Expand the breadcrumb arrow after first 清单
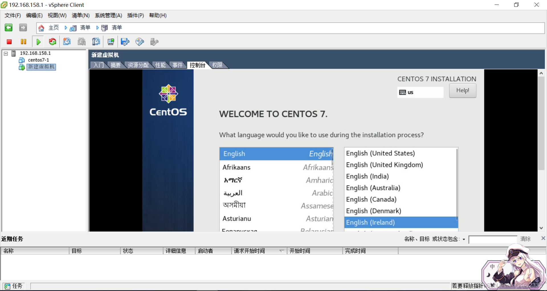 [x=97, y=28]
